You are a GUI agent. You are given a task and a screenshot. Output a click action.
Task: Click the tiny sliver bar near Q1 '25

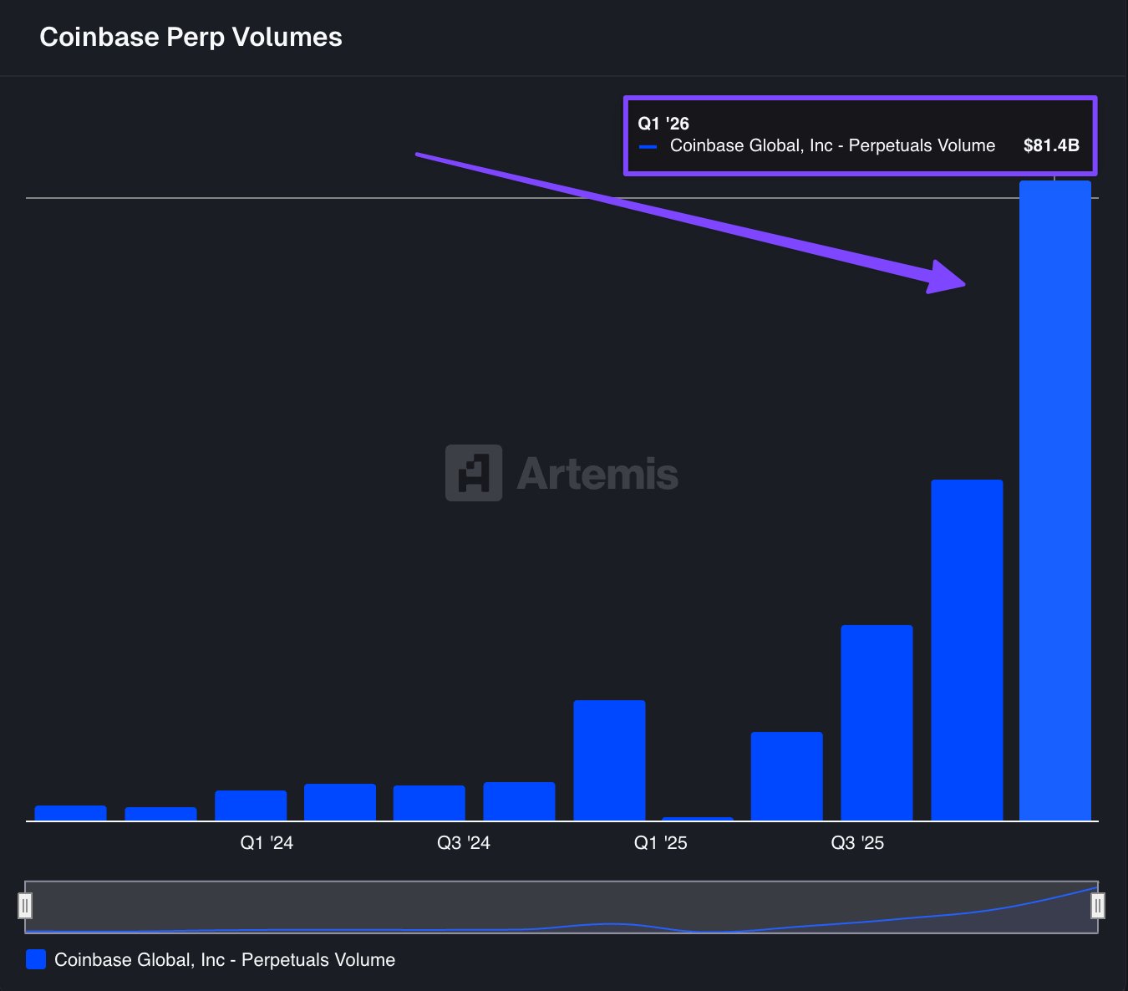pos(698,819)
